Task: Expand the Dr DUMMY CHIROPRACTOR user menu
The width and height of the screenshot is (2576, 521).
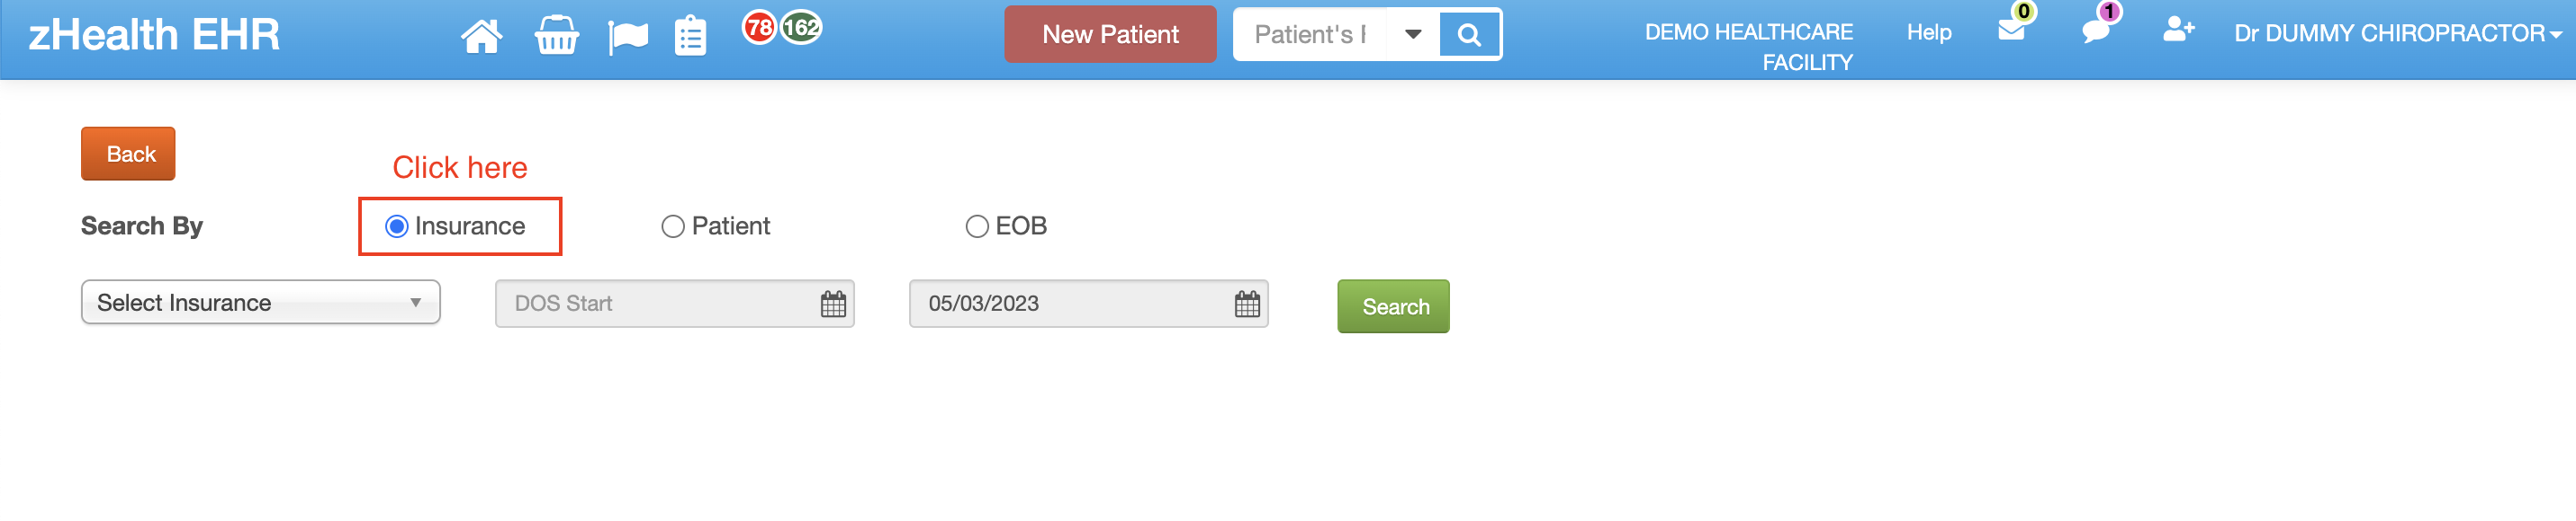Action: [2398, 34]
